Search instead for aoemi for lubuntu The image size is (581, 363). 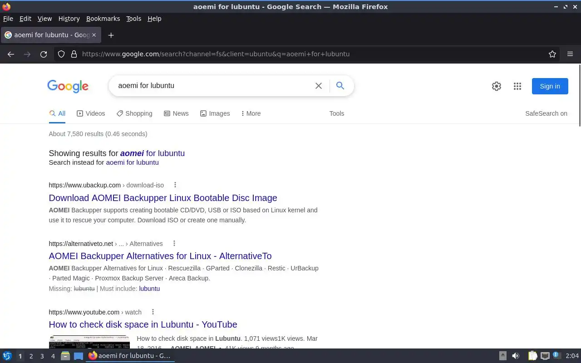point(132,162)
